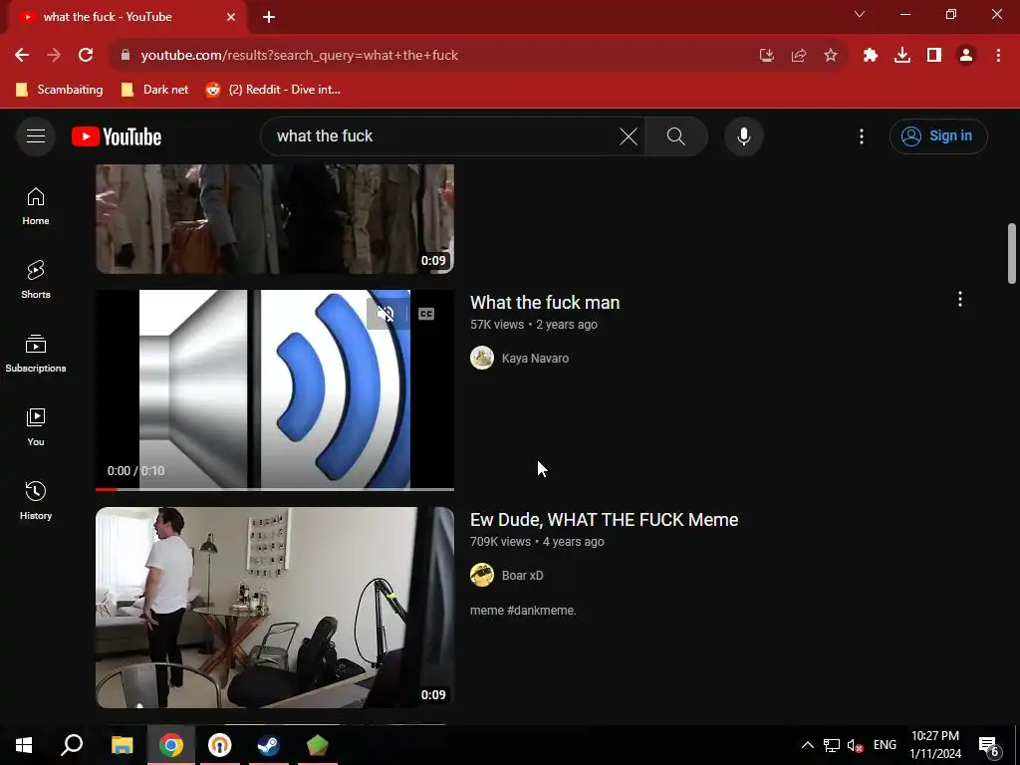Open Reddit bookmark
The image size is (1020, 765).
coord(273,90)
